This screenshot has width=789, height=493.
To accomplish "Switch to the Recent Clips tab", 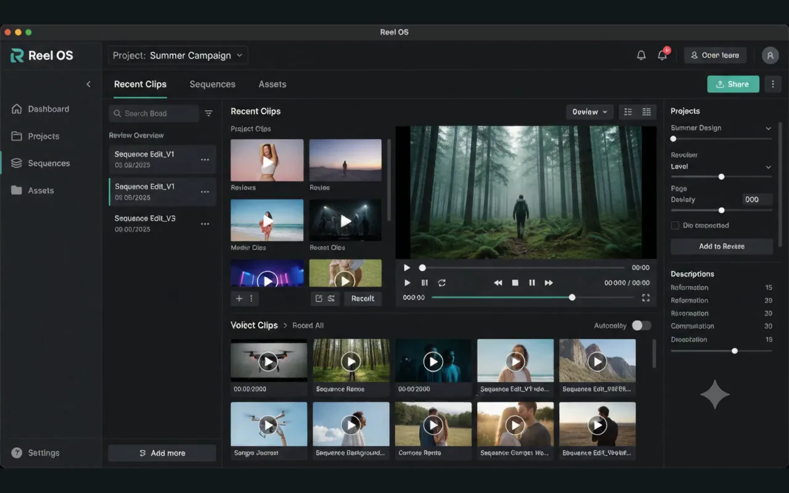I will [140, 84].
